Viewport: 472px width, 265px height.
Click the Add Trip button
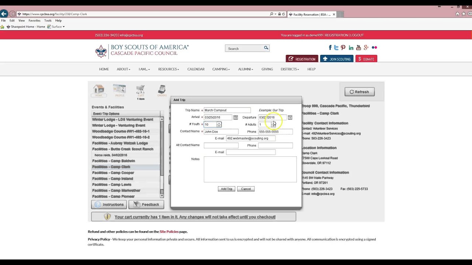[226, 189]
